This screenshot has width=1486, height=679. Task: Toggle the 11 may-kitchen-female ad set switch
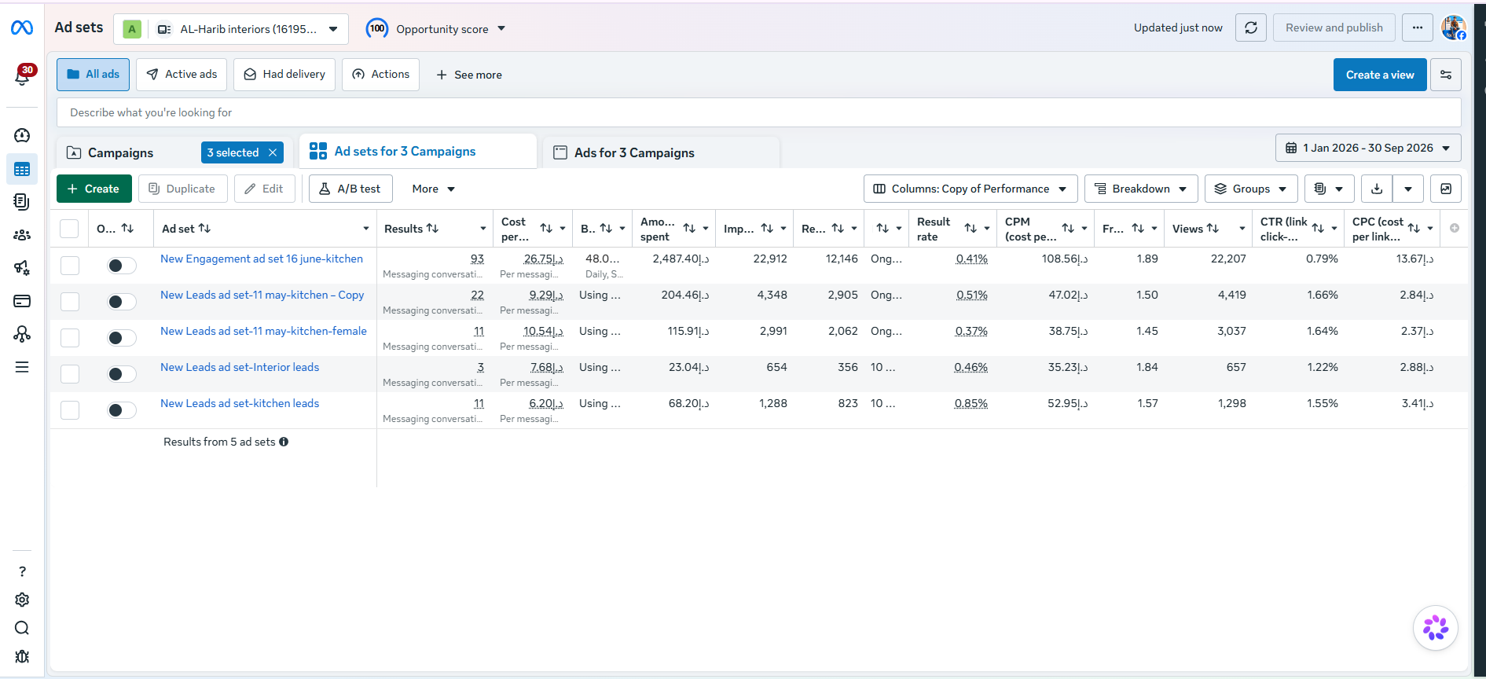pos(122,338)
